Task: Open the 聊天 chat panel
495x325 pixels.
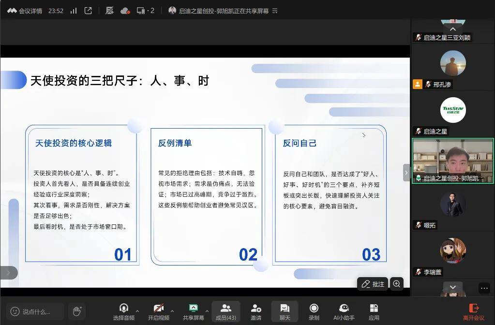Action: click(x=285, y=311)
